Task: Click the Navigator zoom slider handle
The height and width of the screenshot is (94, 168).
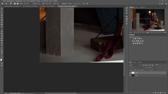Action: pos(148,32)
